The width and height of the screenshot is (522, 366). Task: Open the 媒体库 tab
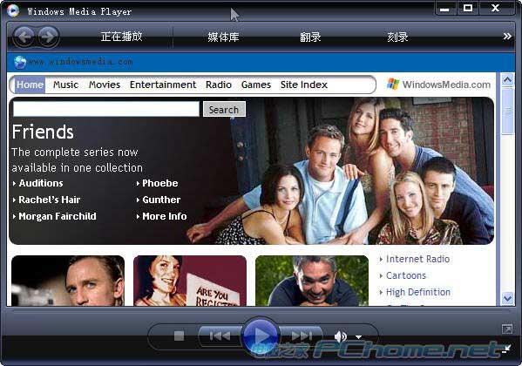pyautogui.click(x=223, y=37)
